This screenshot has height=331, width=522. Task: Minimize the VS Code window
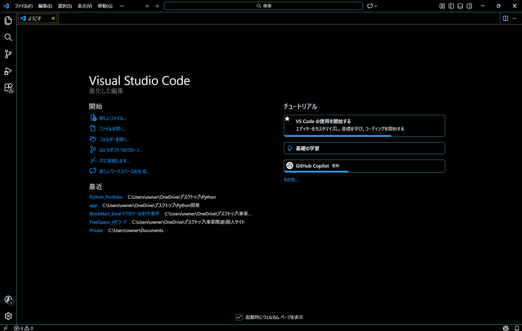click(x=482, y=6)
